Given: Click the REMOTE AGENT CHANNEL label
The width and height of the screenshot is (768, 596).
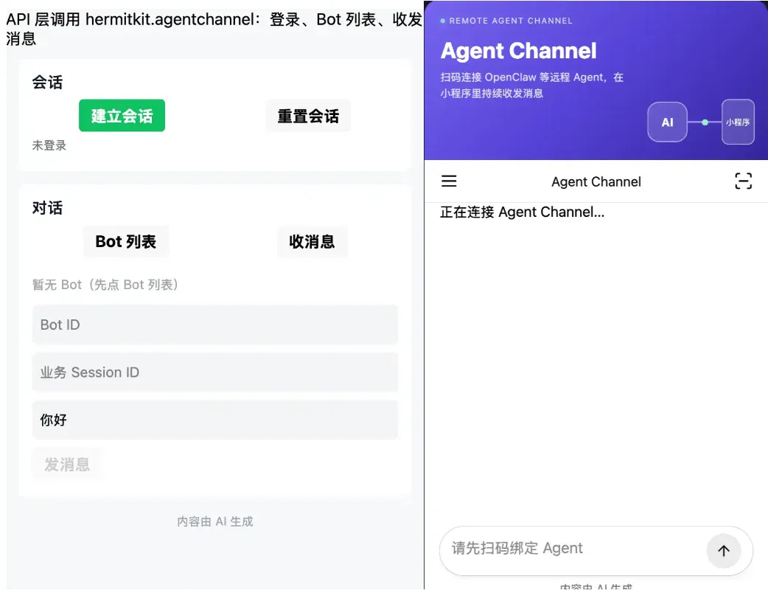Looking at the screenshot, I should [511, 21].
